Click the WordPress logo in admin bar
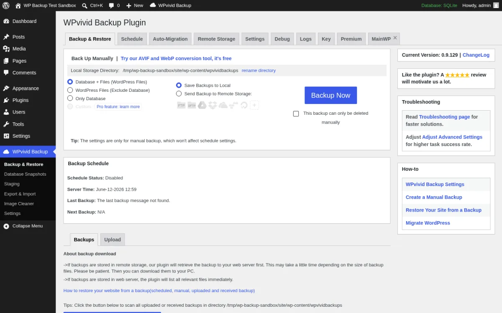Image resolution: width=502 pixels, height=313 pixels. click(6, 5)
